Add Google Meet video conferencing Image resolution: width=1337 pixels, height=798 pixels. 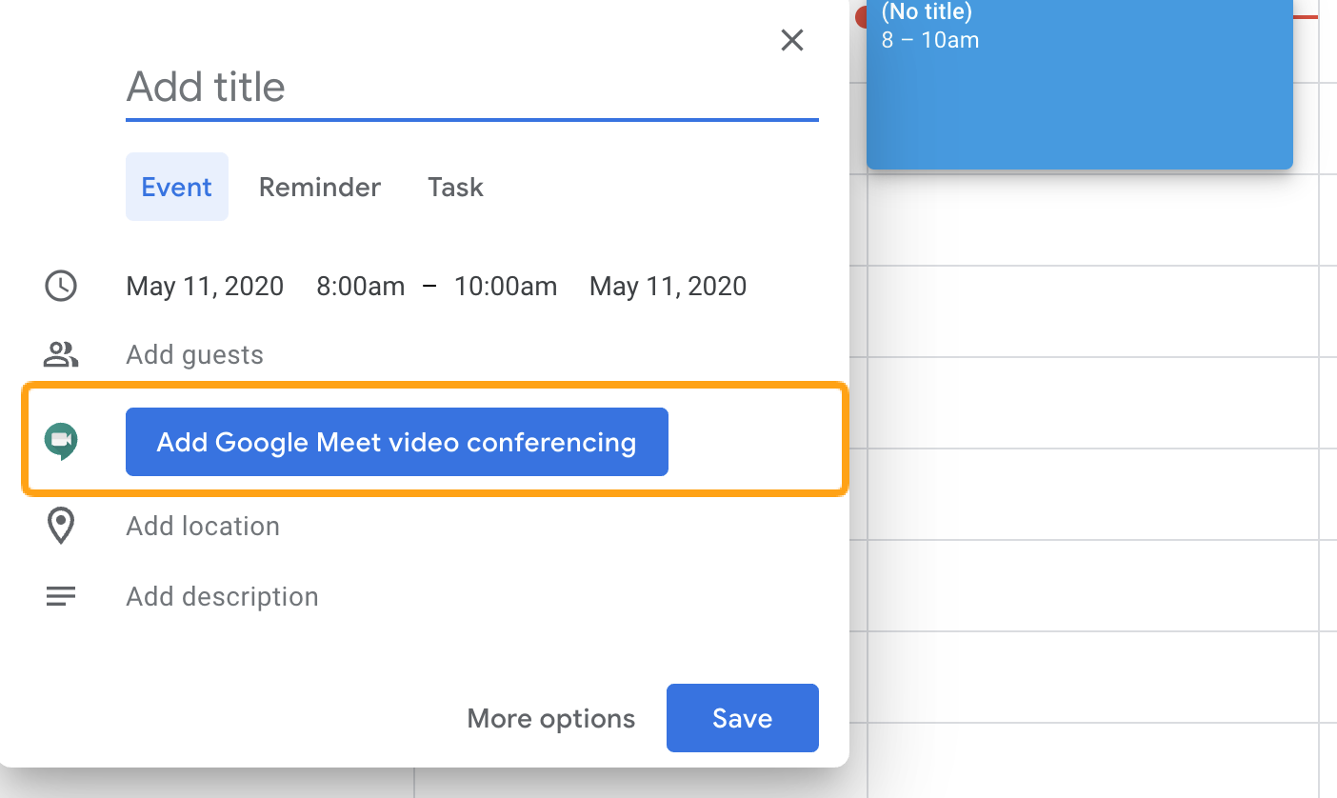point(397,442)
